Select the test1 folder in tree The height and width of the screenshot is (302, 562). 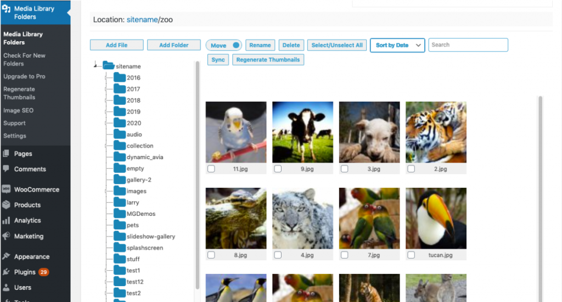point(133,271)
